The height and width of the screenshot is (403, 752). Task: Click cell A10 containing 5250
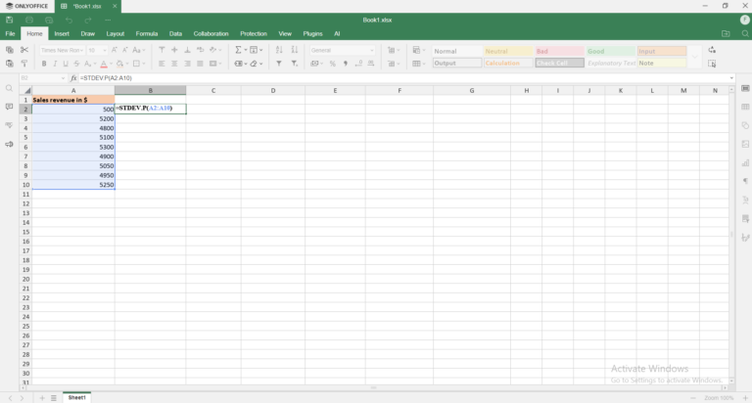[x=73, y=185]
